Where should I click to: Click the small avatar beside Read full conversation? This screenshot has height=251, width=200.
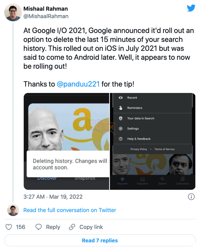13,210
